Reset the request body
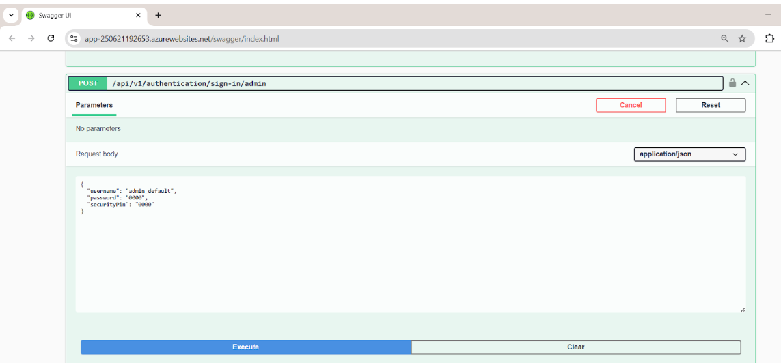The width and height of the screenshot is (781, 363). click(710, 105)
